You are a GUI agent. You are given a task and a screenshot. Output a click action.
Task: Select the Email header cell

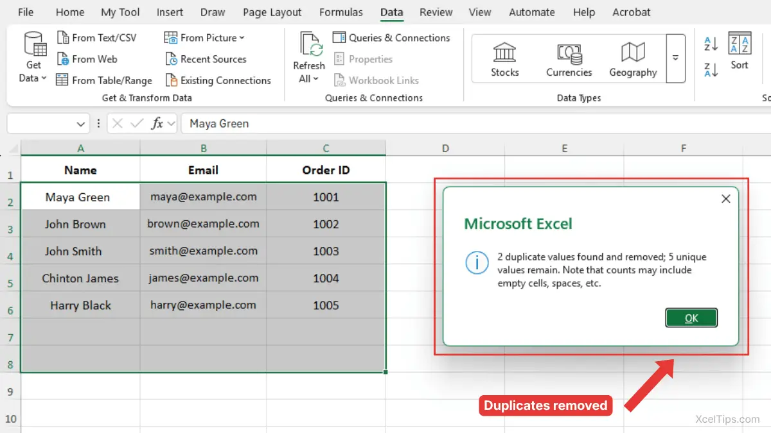(x=203, y=170)
